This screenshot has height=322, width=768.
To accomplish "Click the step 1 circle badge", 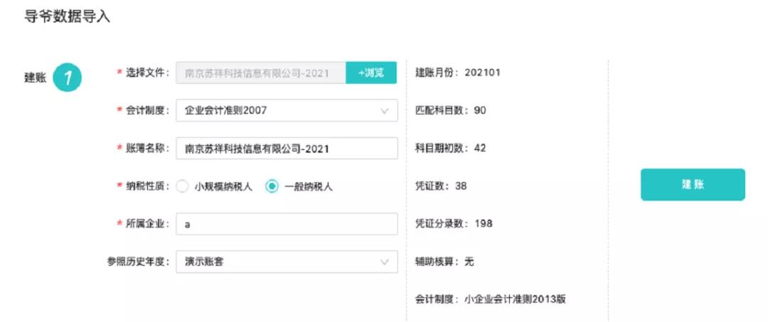I will click(x=67, y=78).
